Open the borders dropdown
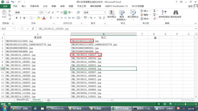Screen dimensions: 198x111 pyautogui.click(x=34, y=18)
